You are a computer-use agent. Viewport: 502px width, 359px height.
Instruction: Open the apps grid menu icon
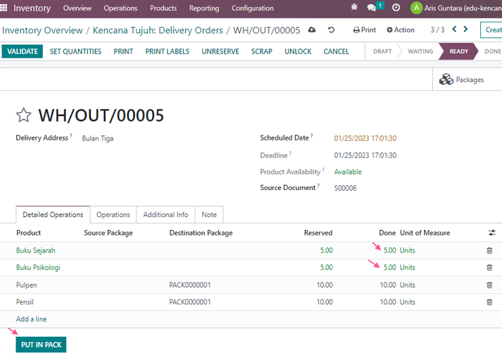[3, 7]
